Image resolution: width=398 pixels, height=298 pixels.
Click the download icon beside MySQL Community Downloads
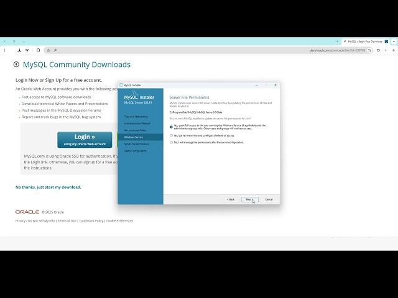click(x=16, y=65)
